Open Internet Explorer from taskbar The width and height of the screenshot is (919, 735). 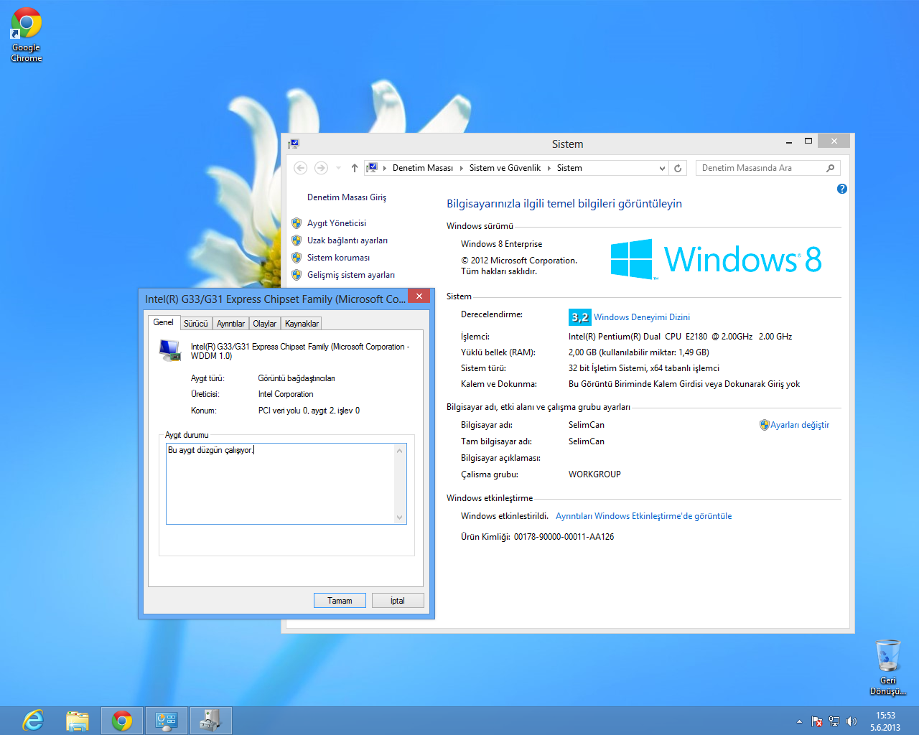coord(33,721)
